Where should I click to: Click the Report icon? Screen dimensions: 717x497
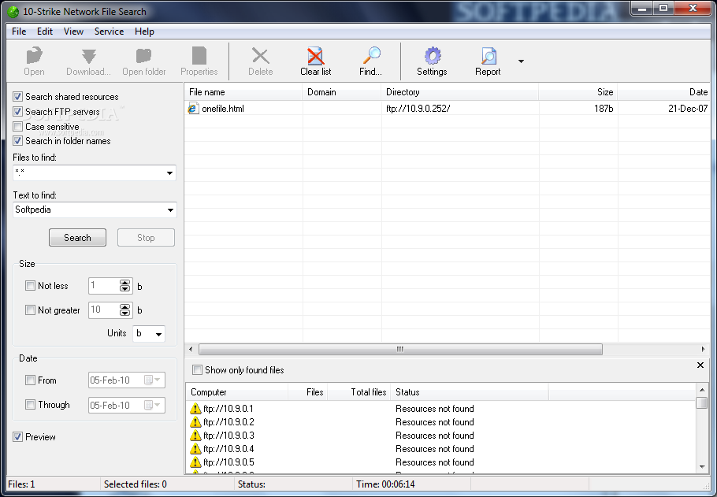pos(489,56)
